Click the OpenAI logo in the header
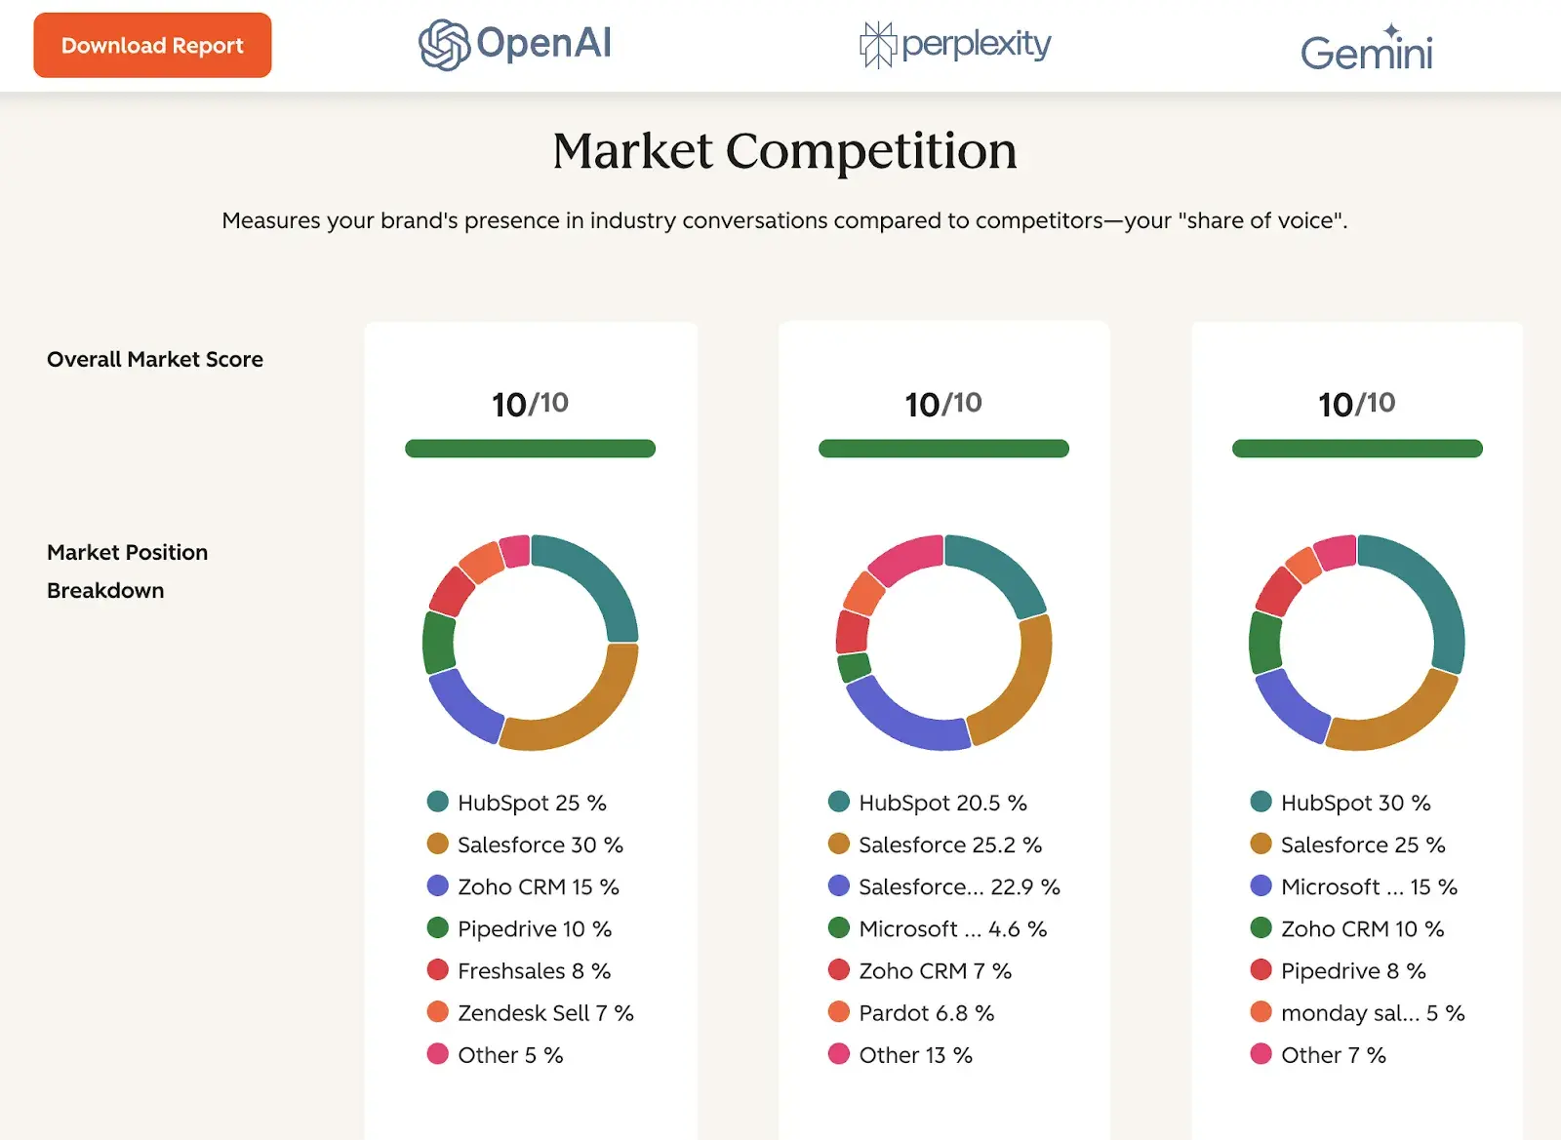 514,43
